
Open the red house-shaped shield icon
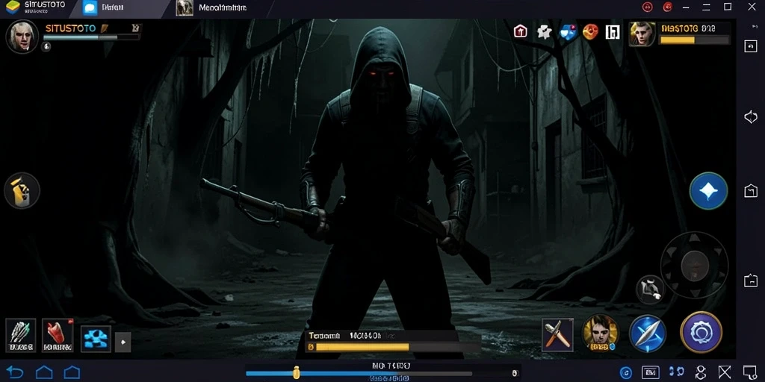[x=521, y=32]
